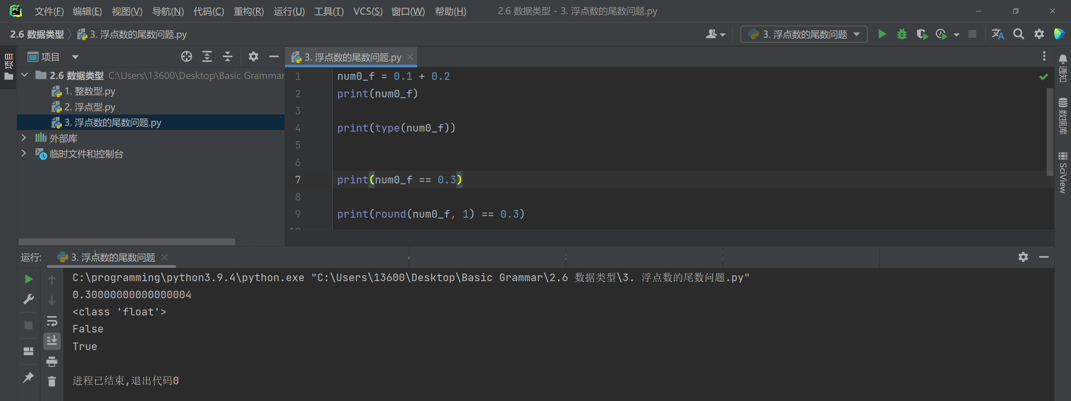This screenshot has height=401, width=1071.
Task: Open the 工具(T) menu
Action: point(329,11)
